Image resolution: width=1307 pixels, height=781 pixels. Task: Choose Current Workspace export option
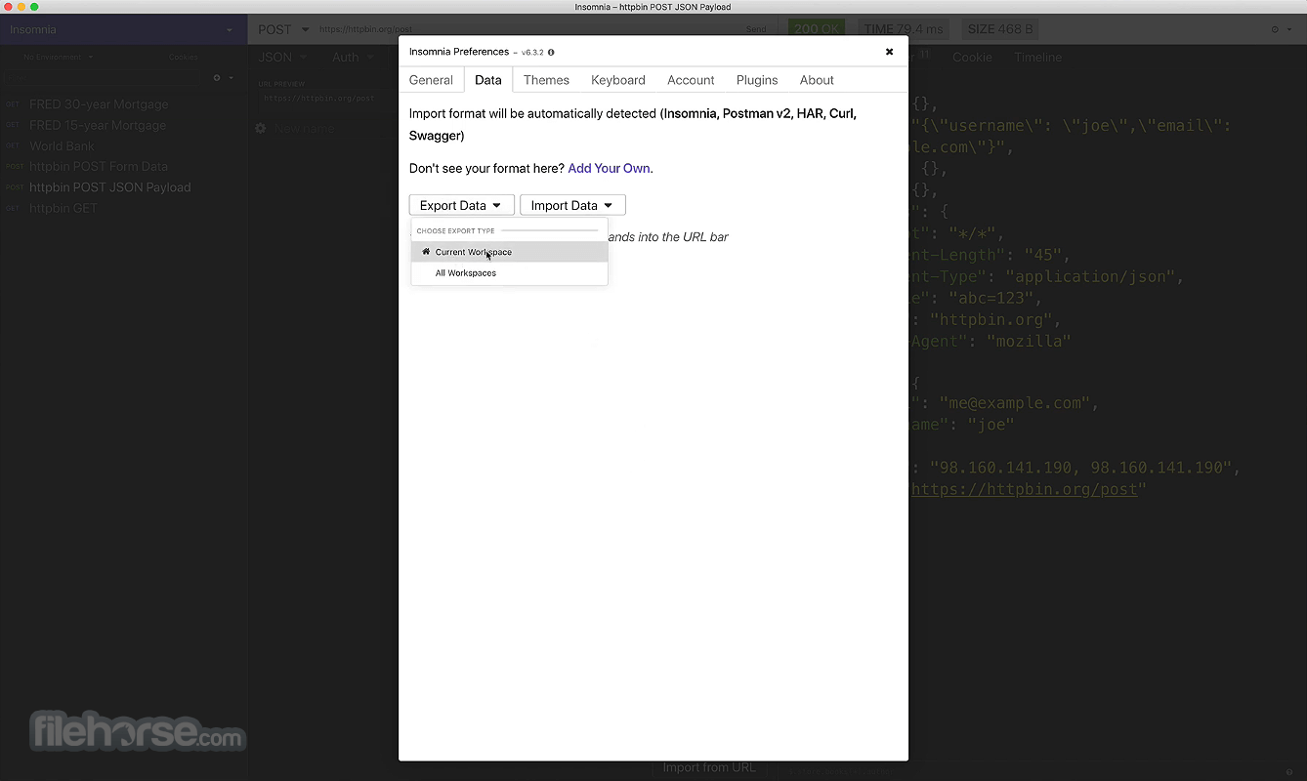click(509, 252)
